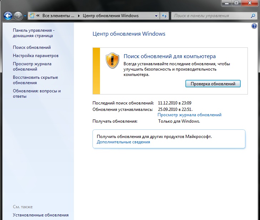Open 'Просмотр журнала обновлений' link under dates
260x220 pixels.
189,115
